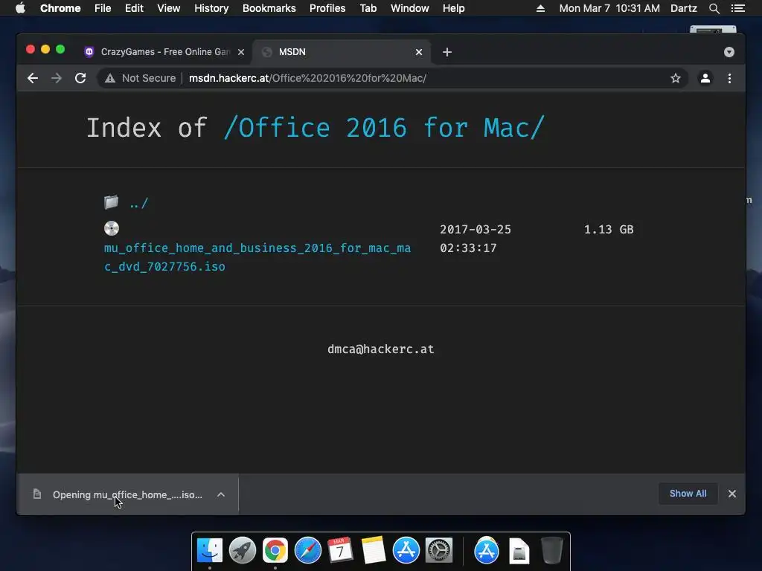The image size is (762, 571).
Task: Open System Preferences gear in Dock
Action: tap(439, 550)
